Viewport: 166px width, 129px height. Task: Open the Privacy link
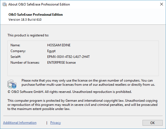(56, 123)
